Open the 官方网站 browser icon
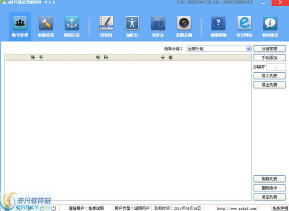 244,27
